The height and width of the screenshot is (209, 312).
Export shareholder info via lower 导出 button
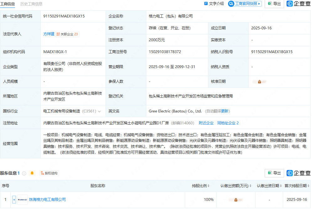274,173
